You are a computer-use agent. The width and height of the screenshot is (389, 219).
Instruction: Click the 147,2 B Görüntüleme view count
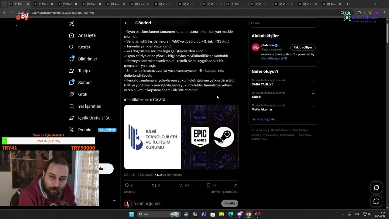point(169,175)
